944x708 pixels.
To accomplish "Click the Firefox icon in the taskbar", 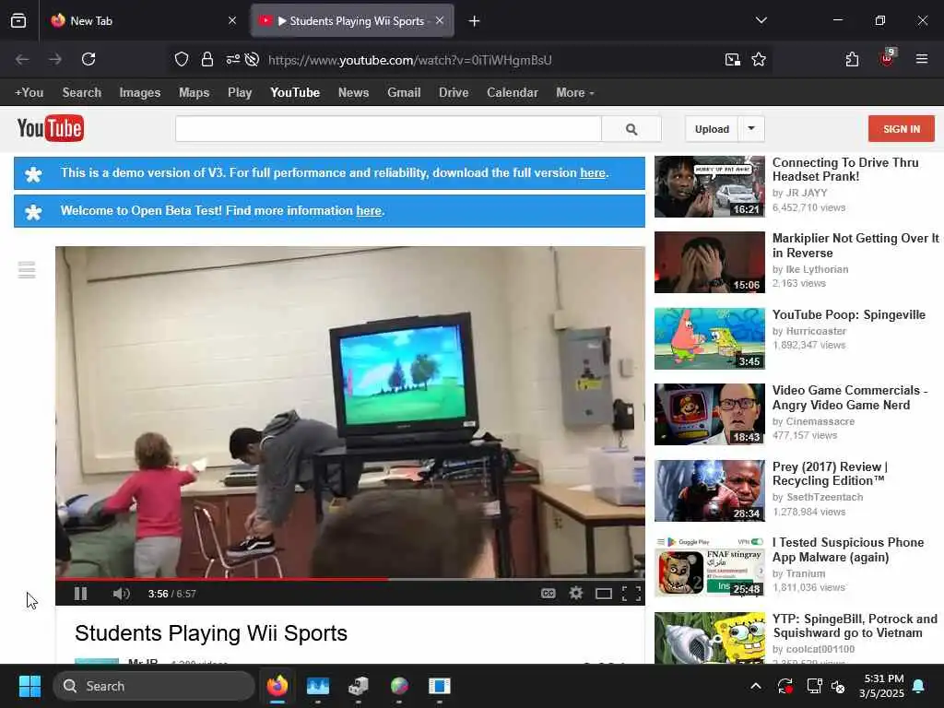I will point(277,686).
